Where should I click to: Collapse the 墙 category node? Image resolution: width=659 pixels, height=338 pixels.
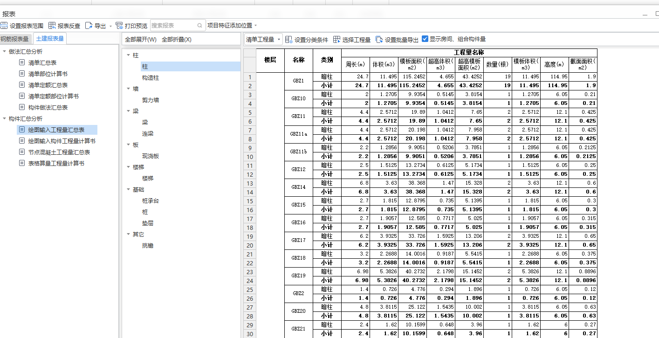pyautogui.click(x=128, y=89)
